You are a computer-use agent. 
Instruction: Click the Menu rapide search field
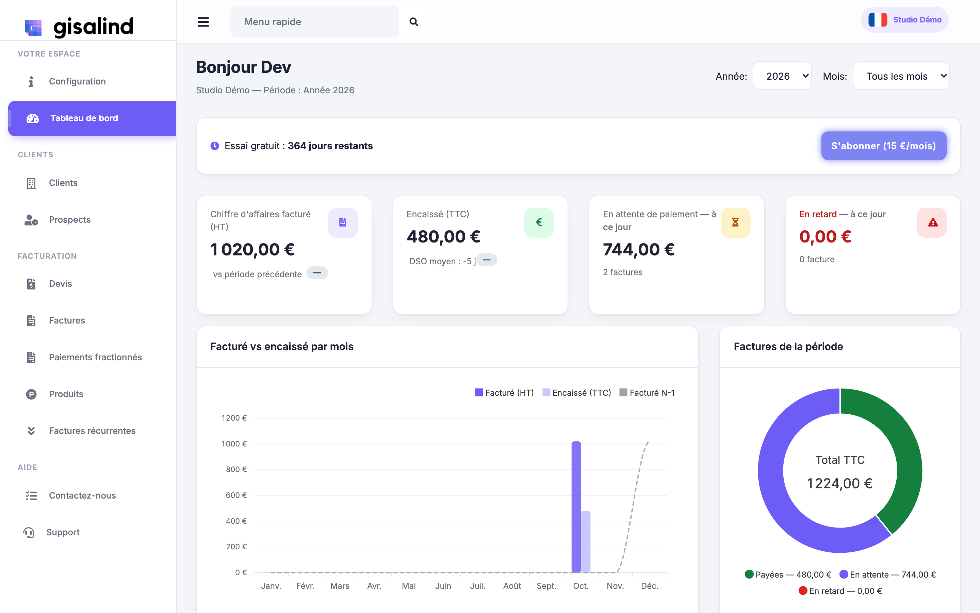coord(314,22)
